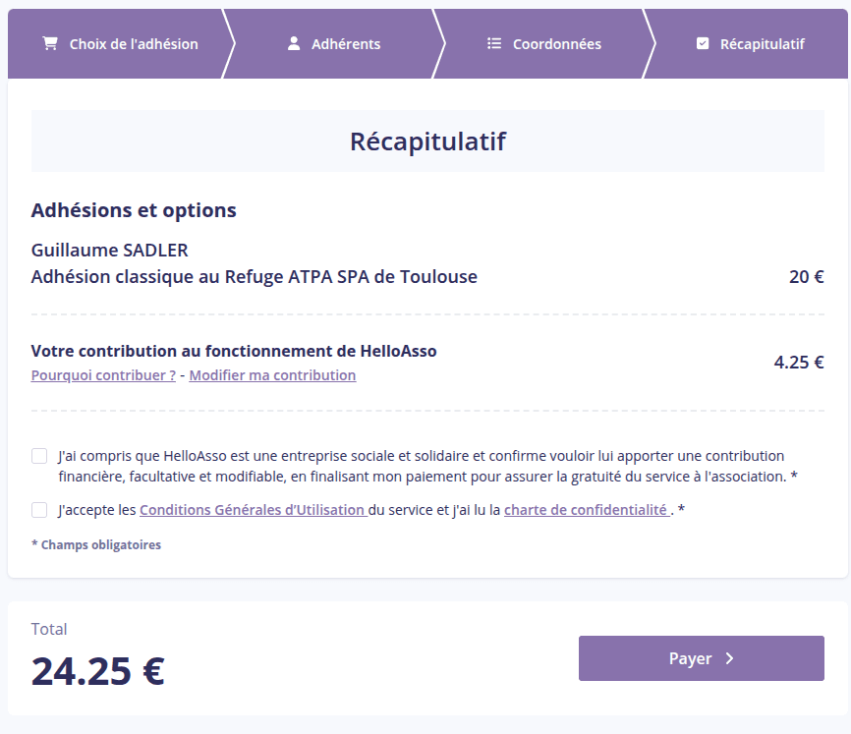
Task: Check the Conditions Générales acceptance checkbox
Action: [x=39, y=509]
